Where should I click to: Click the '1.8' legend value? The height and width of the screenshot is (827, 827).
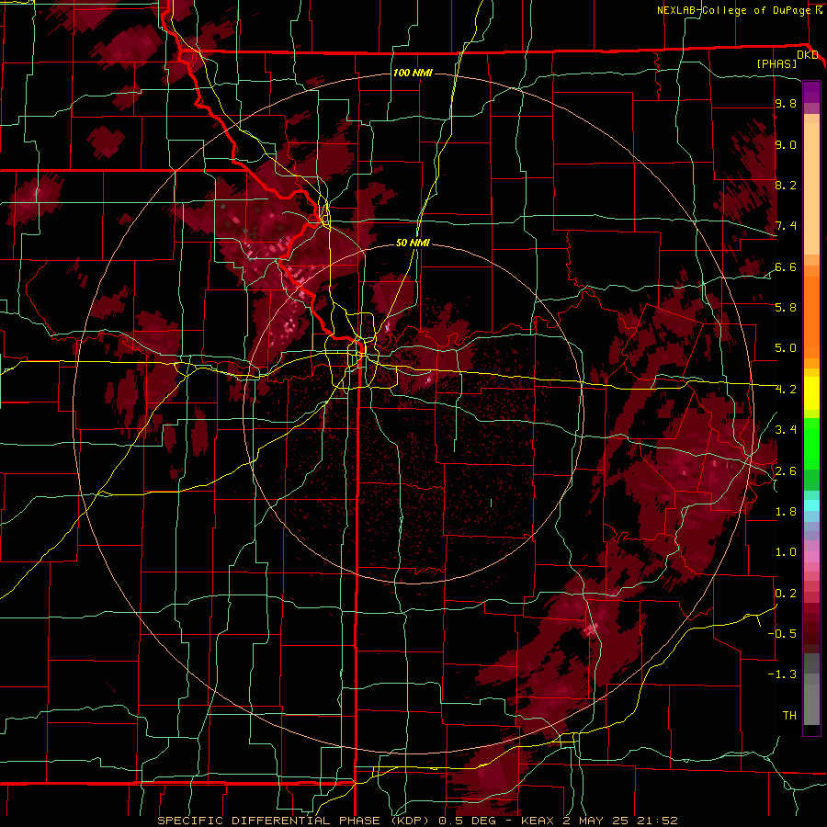coord(786,512)
